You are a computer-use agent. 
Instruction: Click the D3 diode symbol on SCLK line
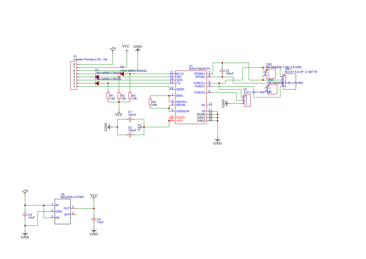[x=122, y=74]
